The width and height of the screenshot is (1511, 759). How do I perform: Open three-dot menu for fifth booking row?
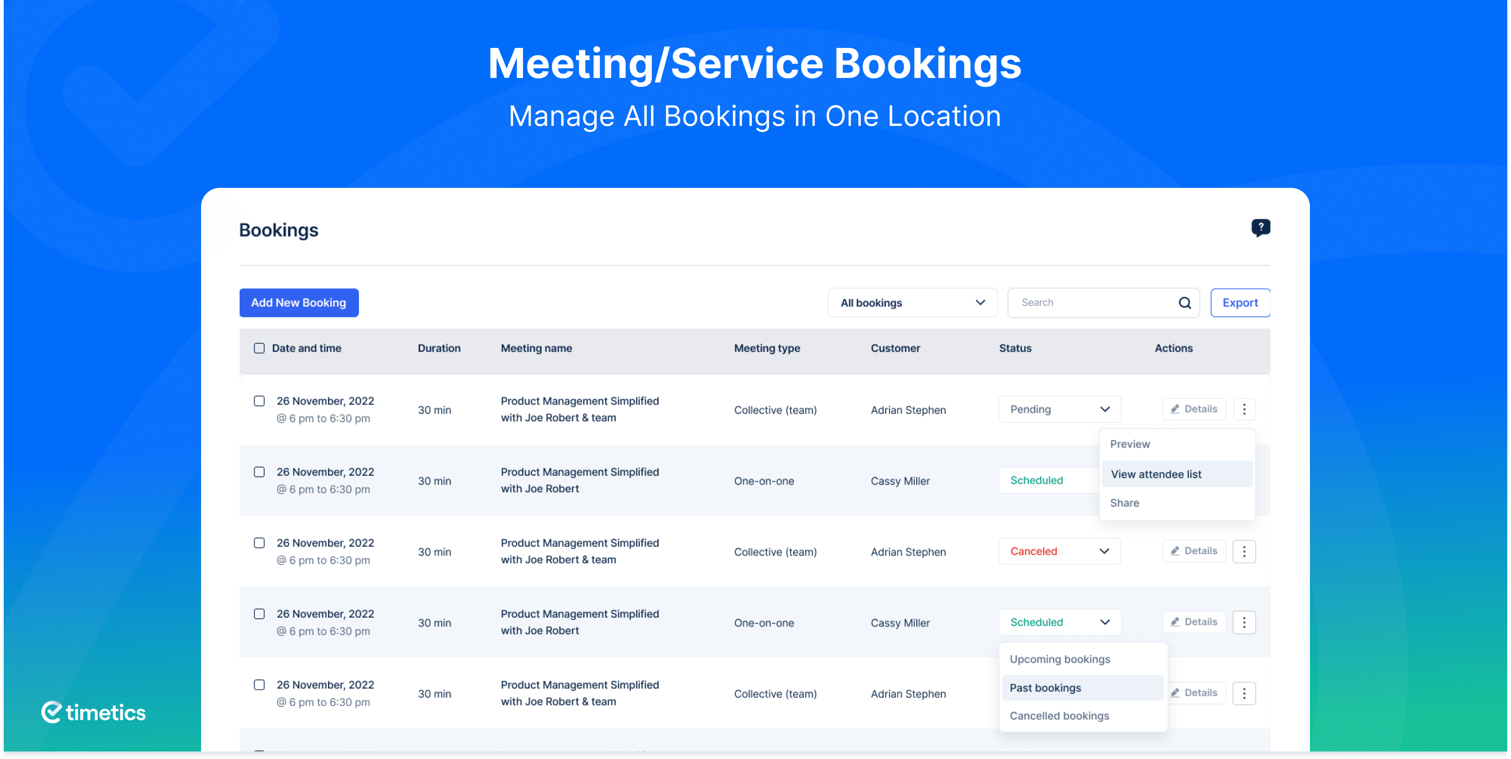tap(1244, 693)
